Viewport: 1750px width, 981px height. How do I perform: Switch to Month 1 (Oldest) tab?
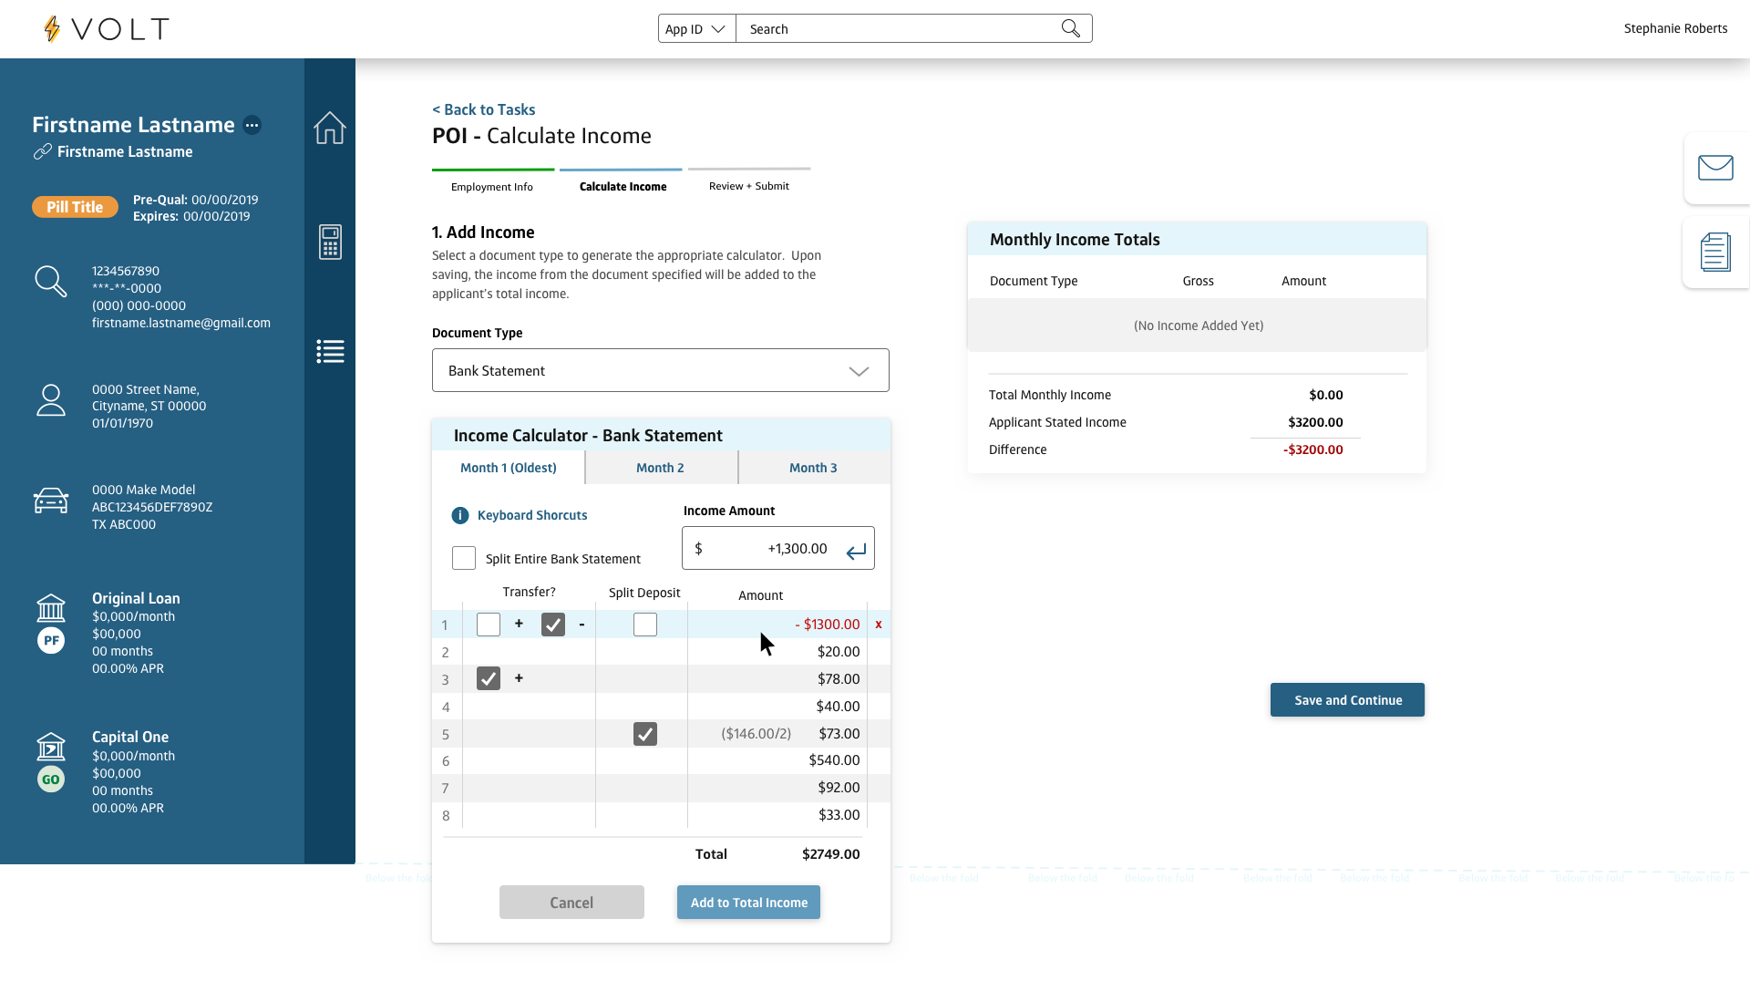[x=509, y=468]
